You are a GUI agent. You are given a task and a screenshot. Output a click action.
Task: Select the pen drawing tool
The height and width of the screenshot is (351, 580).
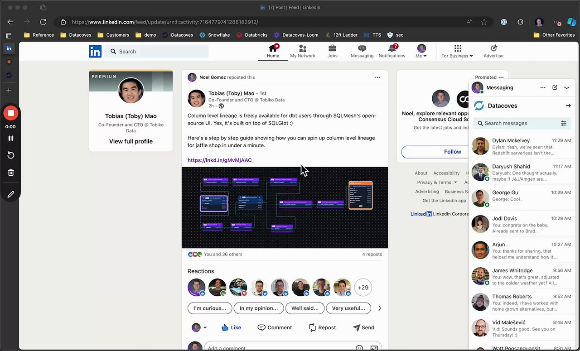click(11, 194)
